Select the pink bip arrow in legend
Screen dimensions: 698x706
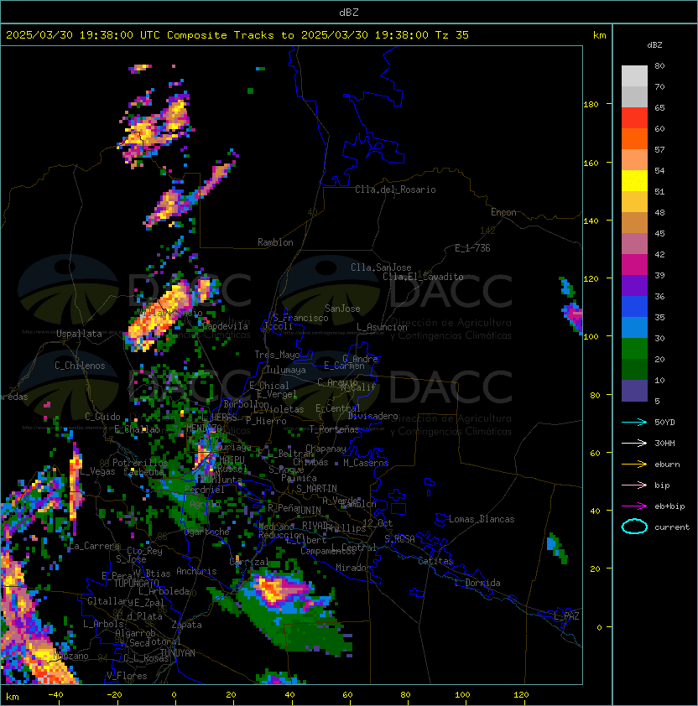[x=634, y=485]
